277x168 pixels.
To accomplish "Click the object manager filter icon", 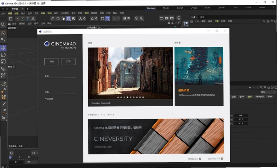I will [x=272, y=21].
